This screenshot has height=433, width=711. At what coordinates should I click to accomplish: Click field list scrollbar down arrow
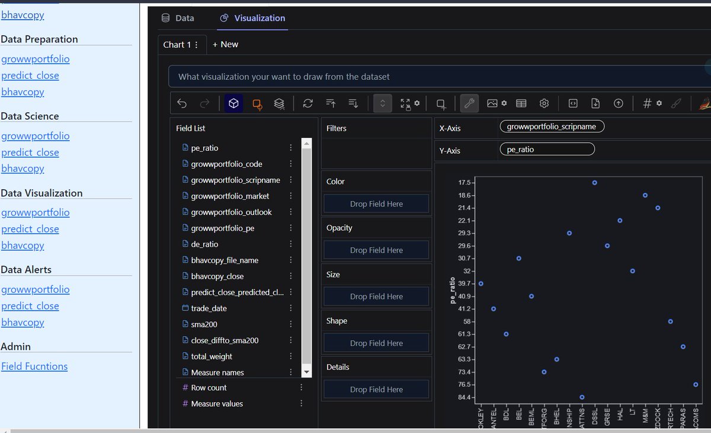pos(306,372)
